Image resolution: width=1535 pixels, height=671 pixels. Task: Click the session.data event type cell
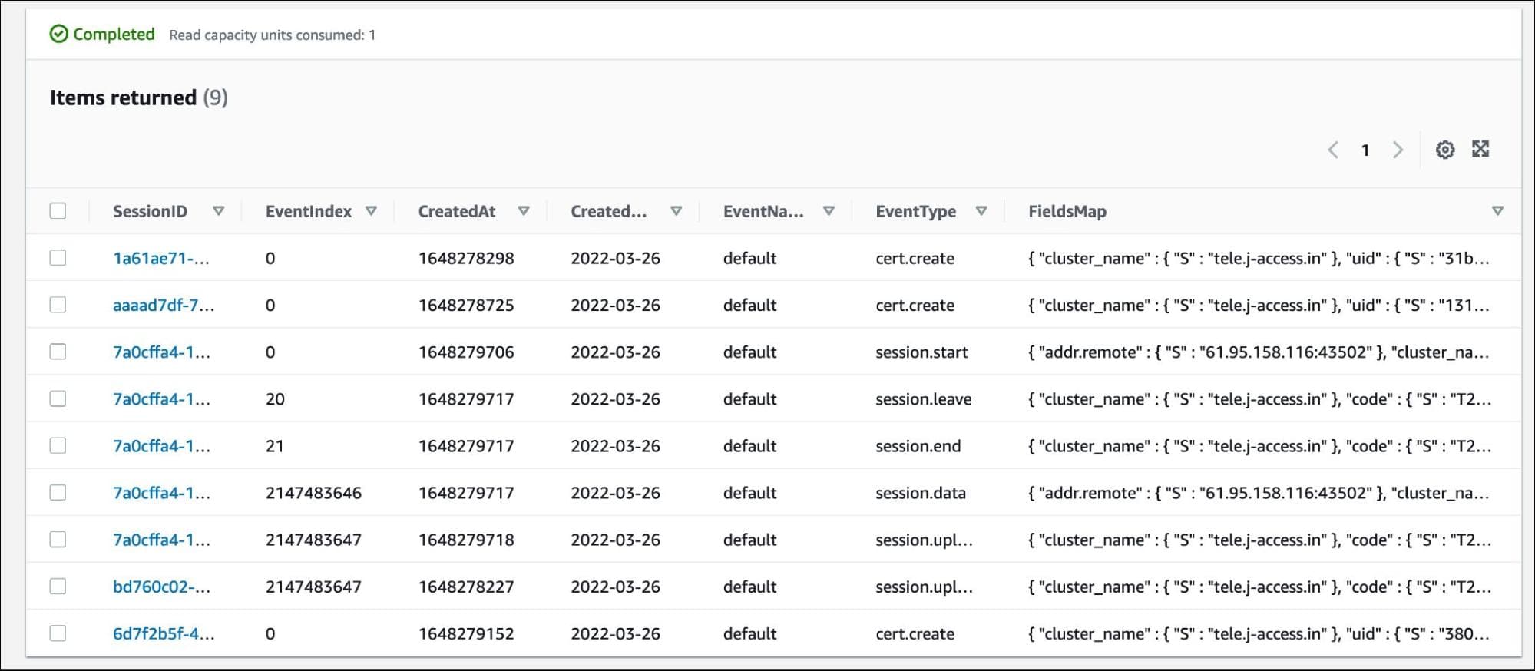pos(921,493)
